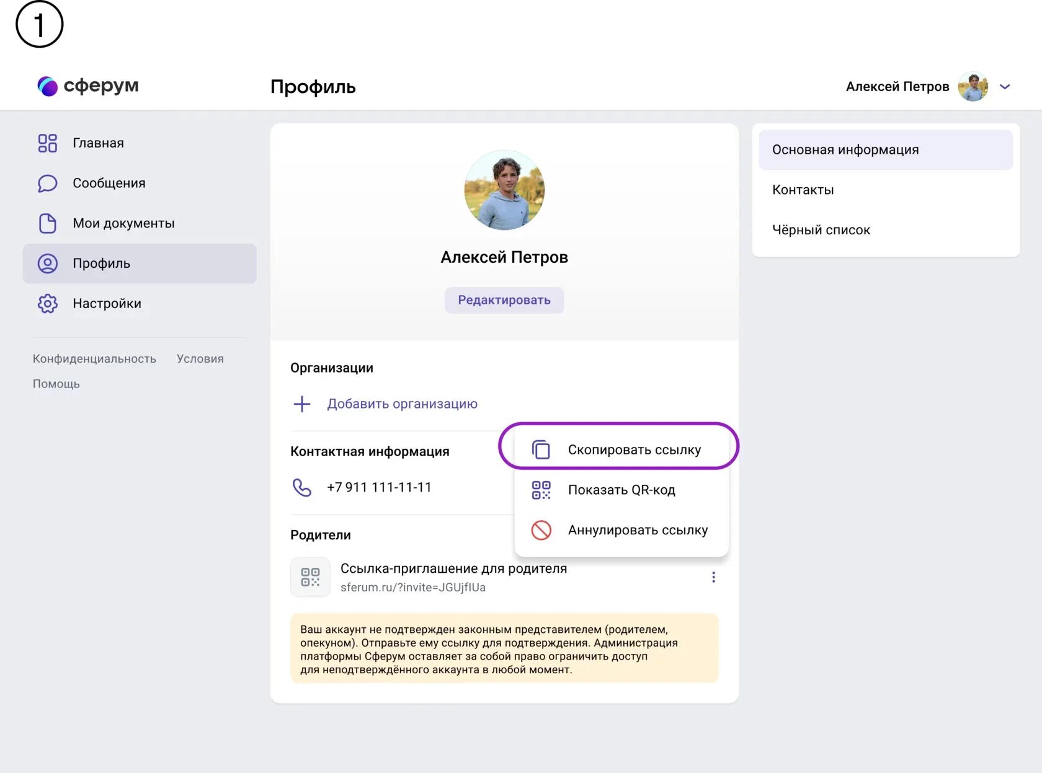
Task: Click the phone number +7 911 111-11-11
Action: pyautogui.click(x=379, y=488)
